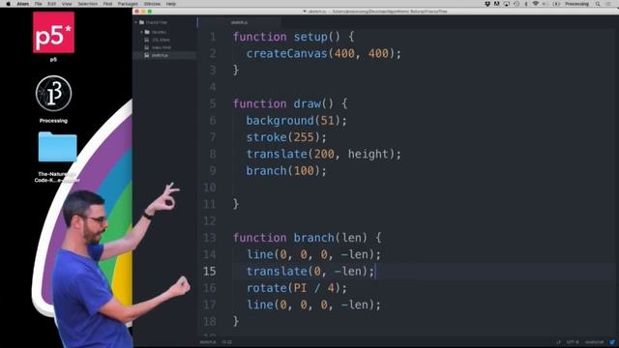The height and width of the screenshot is (348, 619).
Task: Close the Atom window with red button
Action: [137, 12]
